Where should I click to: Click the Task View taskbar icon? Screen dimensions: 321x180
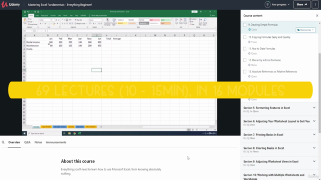click(64, 133)
